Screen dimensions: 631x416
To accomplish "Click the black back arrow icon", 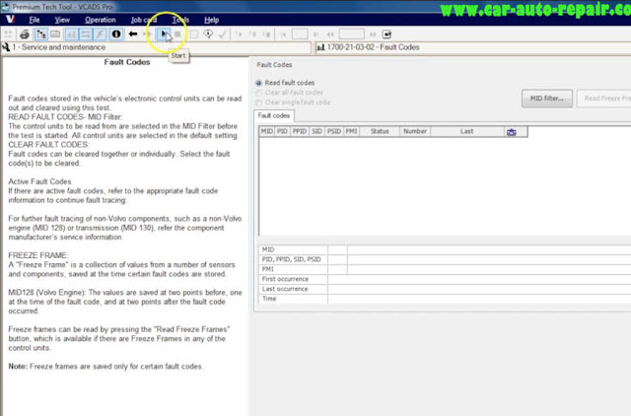I will (133, 35).
